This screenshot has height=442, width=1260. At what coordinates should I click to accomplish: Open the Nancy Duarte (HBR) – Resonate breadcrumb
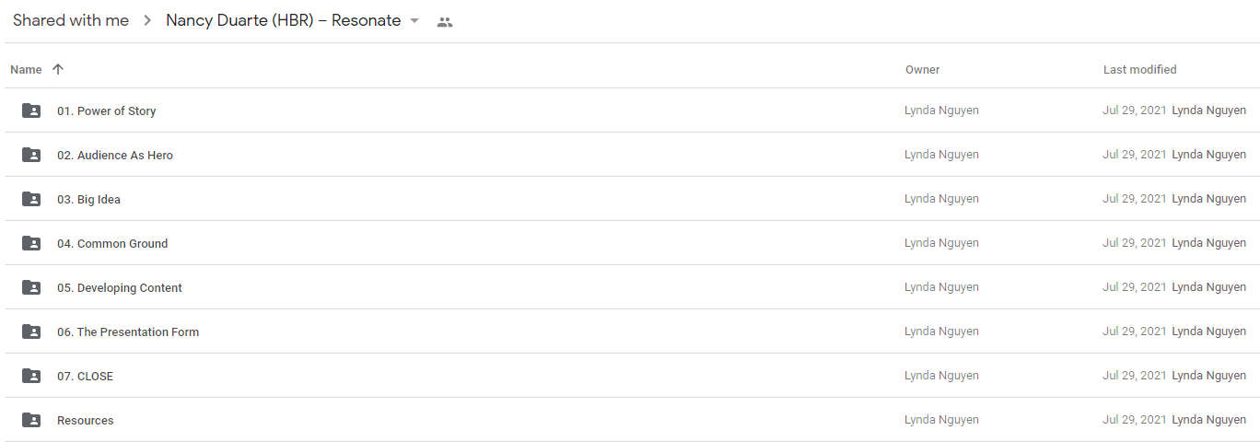pos(283,20)
